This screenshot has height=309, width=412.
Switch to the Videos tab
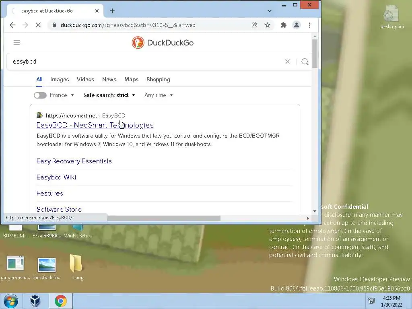(x=85, y=79)
